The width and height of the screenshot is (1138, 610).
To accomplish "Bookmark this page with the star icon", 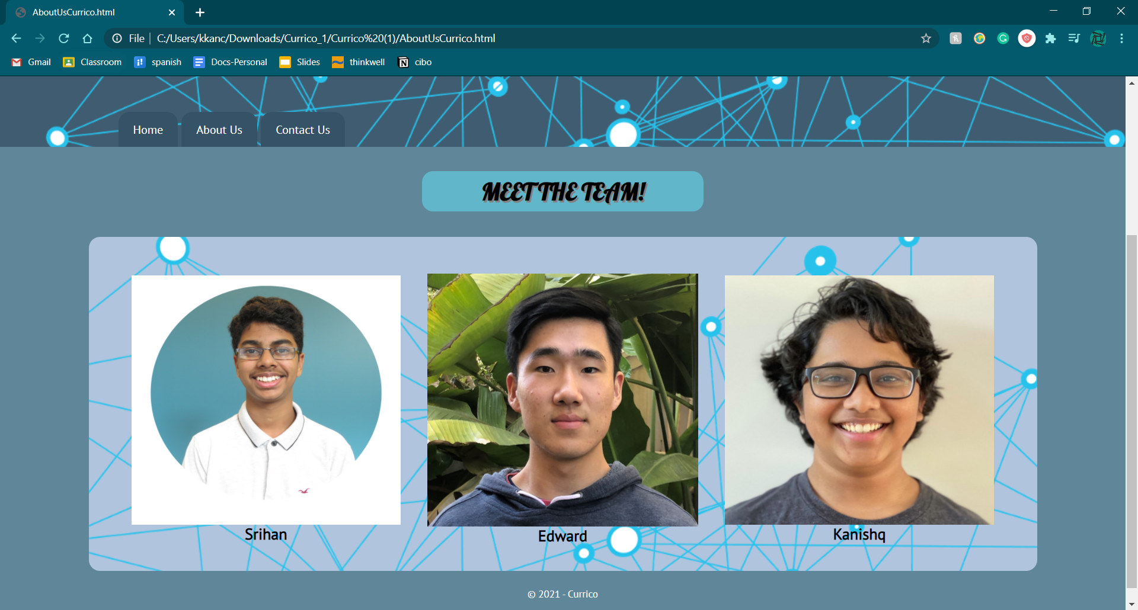I will (926, 38).
